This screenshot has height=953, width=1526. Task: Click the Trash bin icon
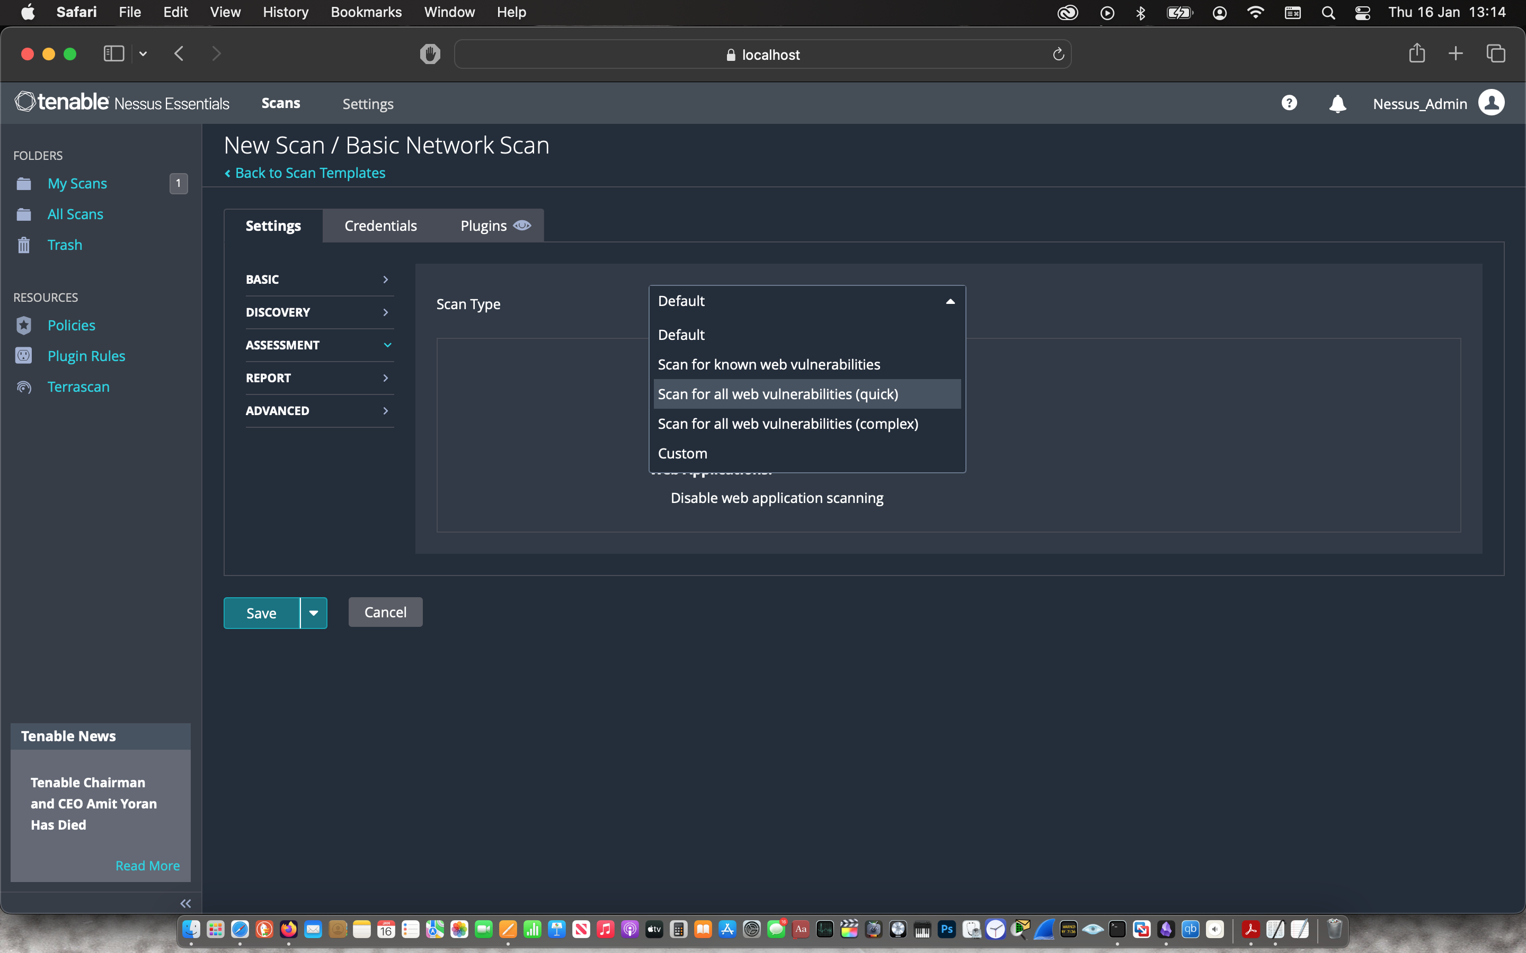pyautogui.click(x=24, y=245)
